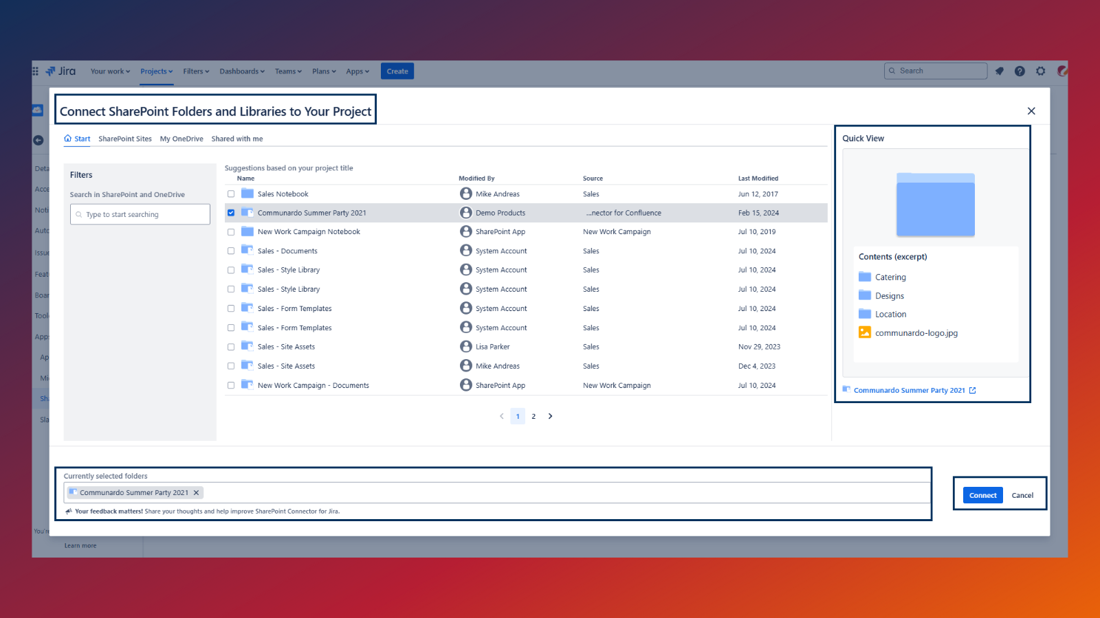Screen dimensions: 1100x618
Task: Close the Connect SharePoint dialog
Action: (x=1031, y=111)
